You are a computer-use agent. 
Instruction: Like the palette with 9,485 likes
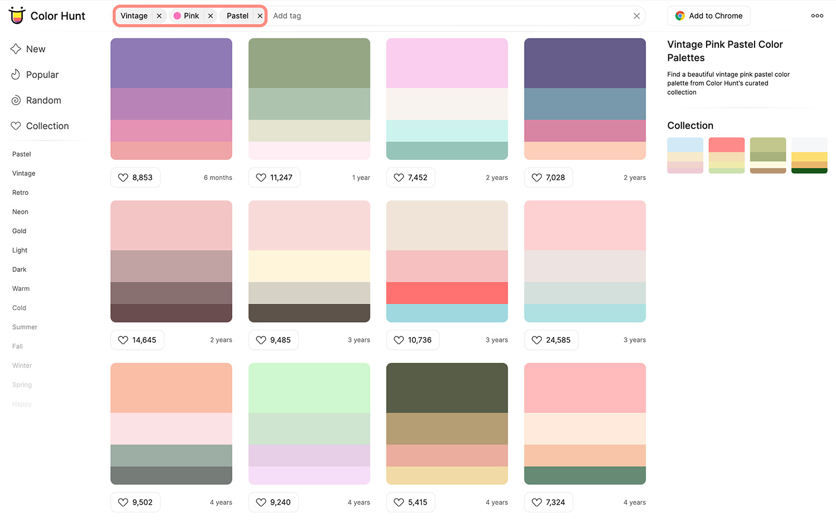click(273, 340)
